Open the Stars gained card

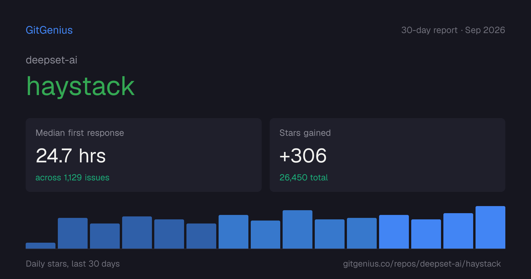point(387,155)
